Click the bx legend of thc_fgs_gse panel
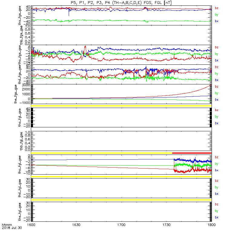 [x=217, y=60]
